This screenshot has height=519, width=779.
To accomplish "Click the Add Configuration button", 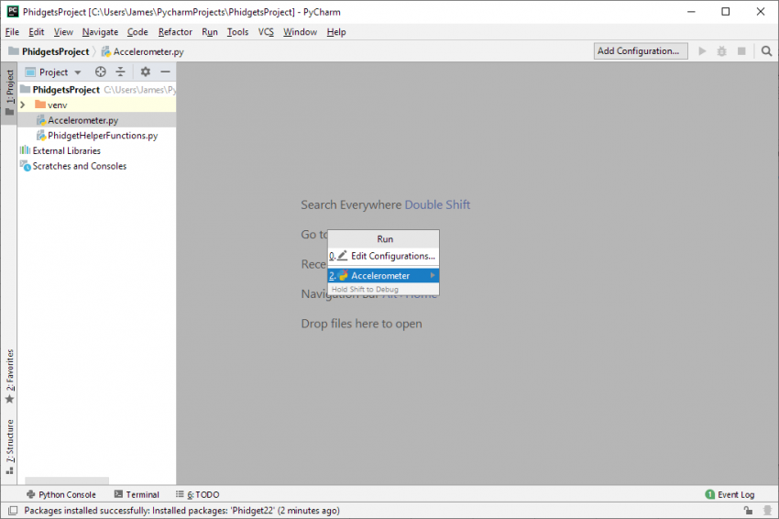I will (641, 50).
